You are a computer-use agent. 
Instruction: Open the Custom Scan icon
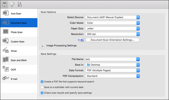tap(6, 41)
